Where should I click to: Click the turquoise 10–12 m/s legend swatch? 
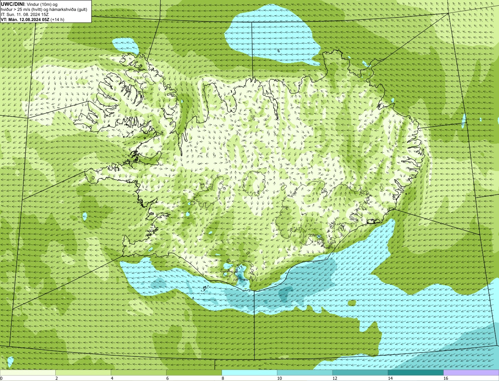click(x=304, y=373)
